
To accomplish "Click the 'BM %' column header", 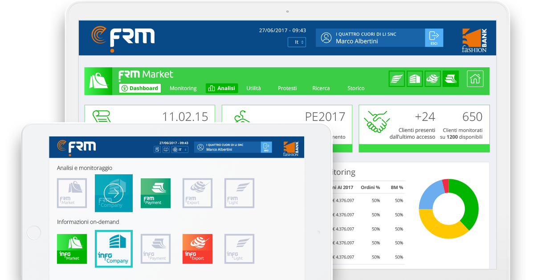I will pos(397,188).
